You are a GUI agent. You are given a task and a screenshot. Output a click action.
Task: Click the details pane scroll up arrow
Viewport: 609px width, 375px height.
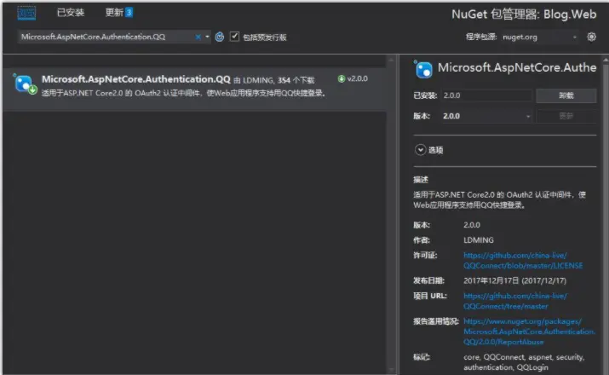[605, 60]
